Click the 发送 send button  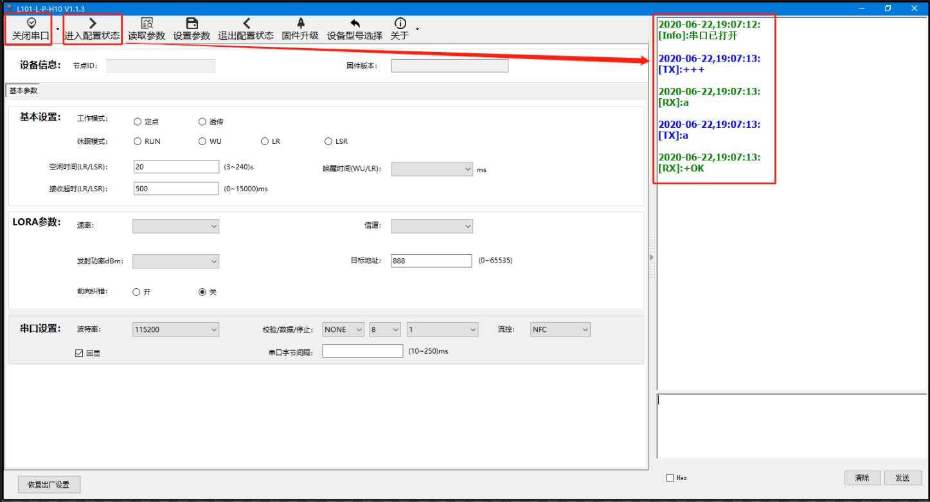click(902, 478)
